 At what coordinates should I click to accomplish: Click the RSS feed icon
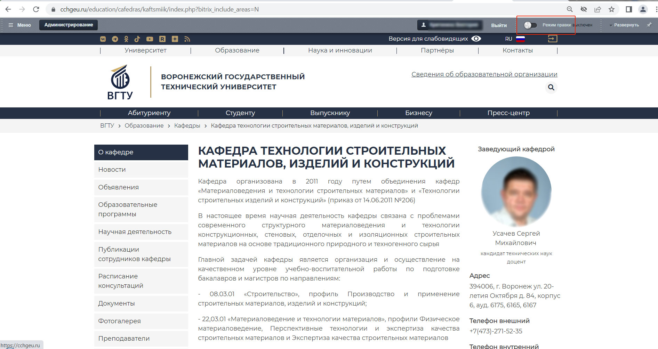187,39
